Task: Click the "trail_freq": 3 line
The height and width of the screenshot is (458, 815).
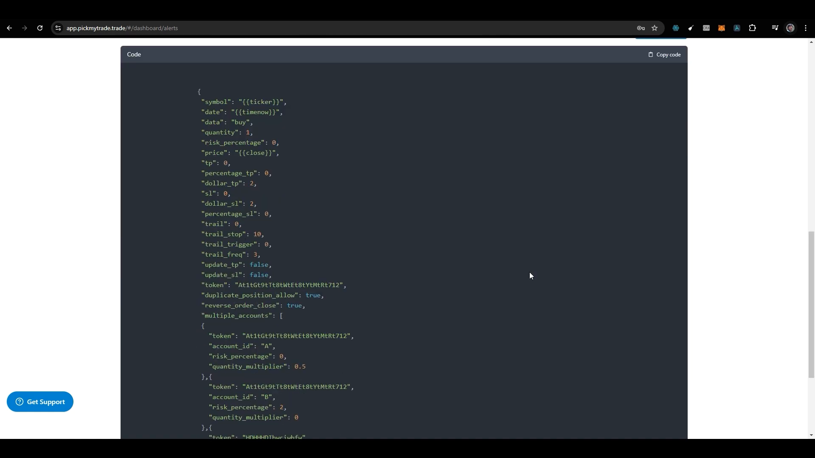Action: click(231, 255)
